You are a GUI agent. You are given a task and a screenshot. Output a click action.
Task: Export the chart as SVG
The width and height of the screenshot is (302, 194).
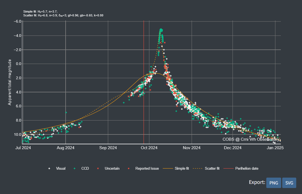(289, 183)
